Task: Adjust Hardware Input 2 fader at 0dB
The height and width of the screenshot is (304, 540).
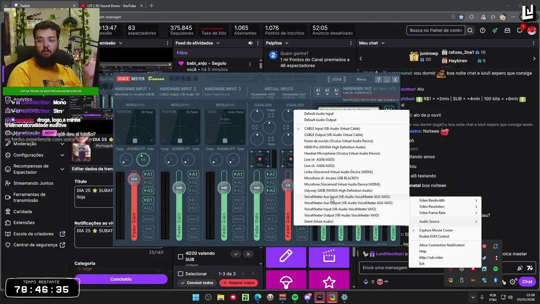Action: tap(179, 188)
